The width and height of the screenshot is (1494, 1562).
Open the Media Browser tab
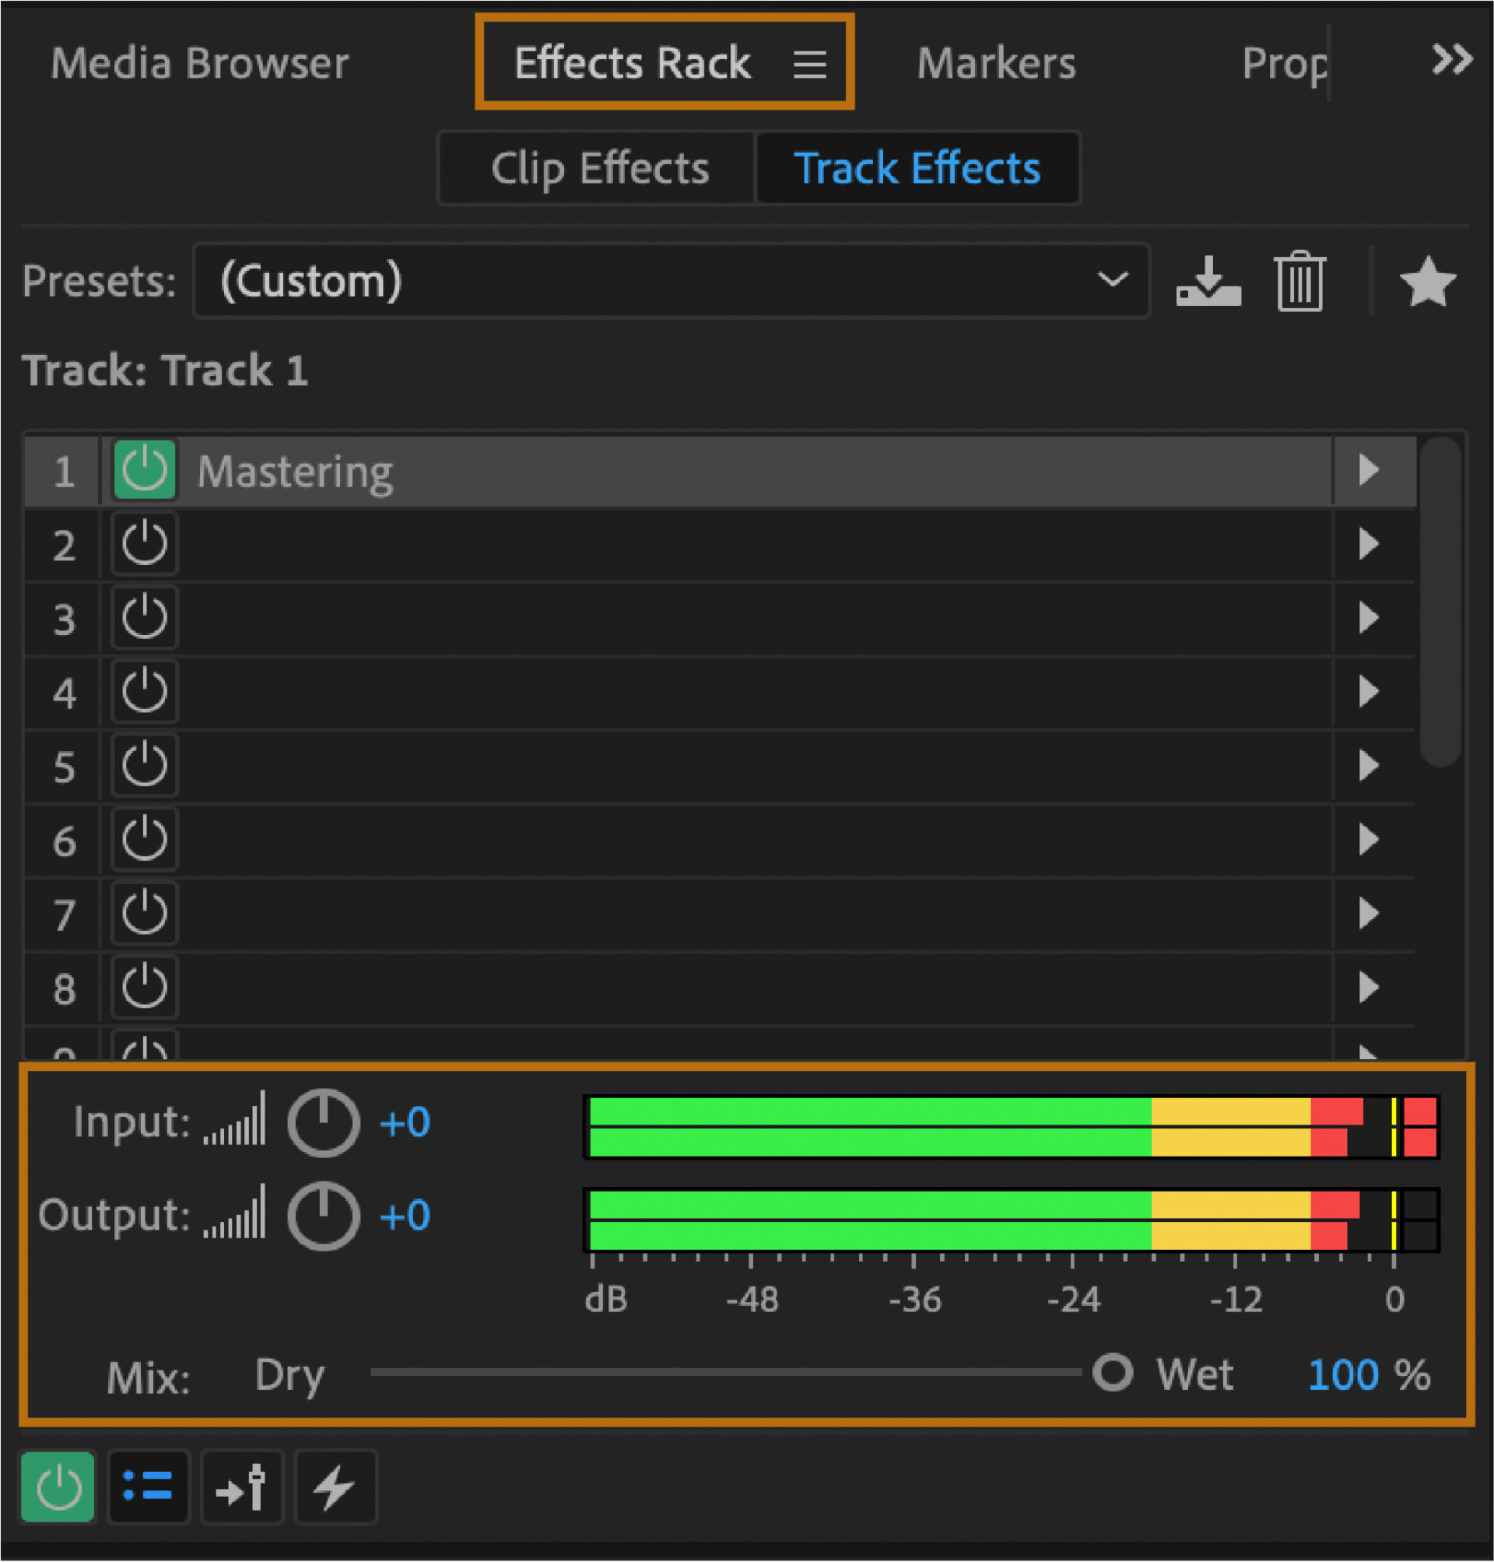tap(199, 64)
